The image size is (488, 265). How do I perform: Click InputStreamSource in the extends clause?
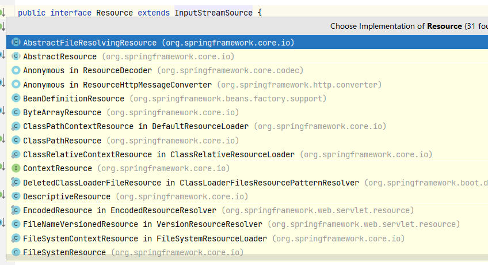point(213,13)
